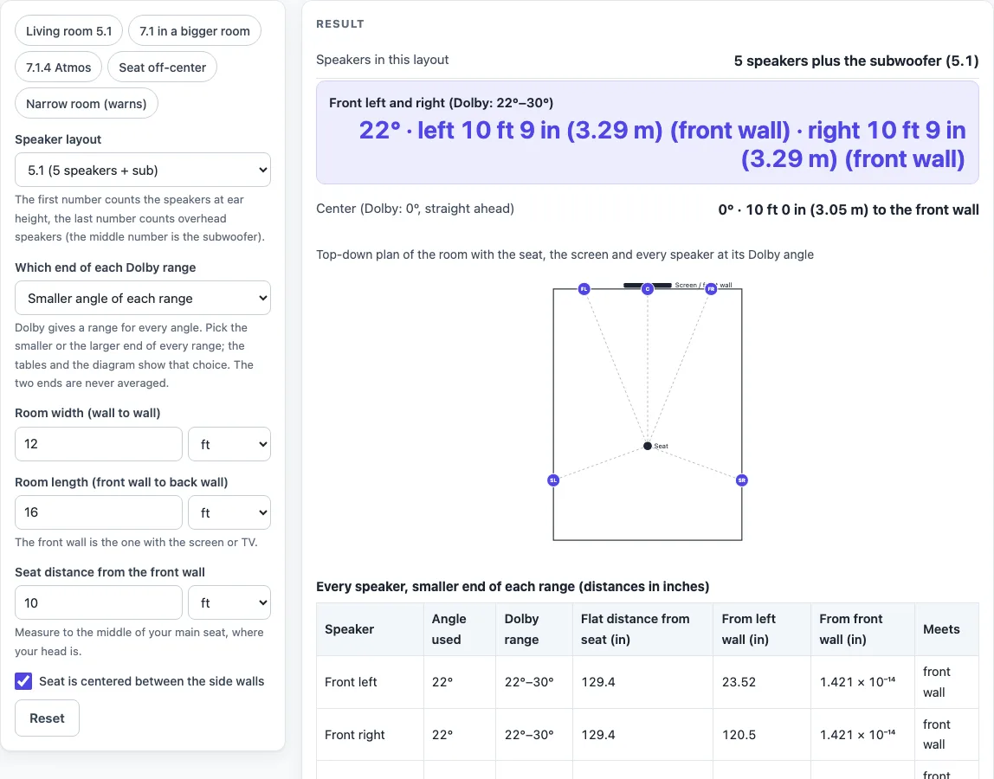
Task: Choose the Seat off-center preset
Action: click(x=162, y=68)
